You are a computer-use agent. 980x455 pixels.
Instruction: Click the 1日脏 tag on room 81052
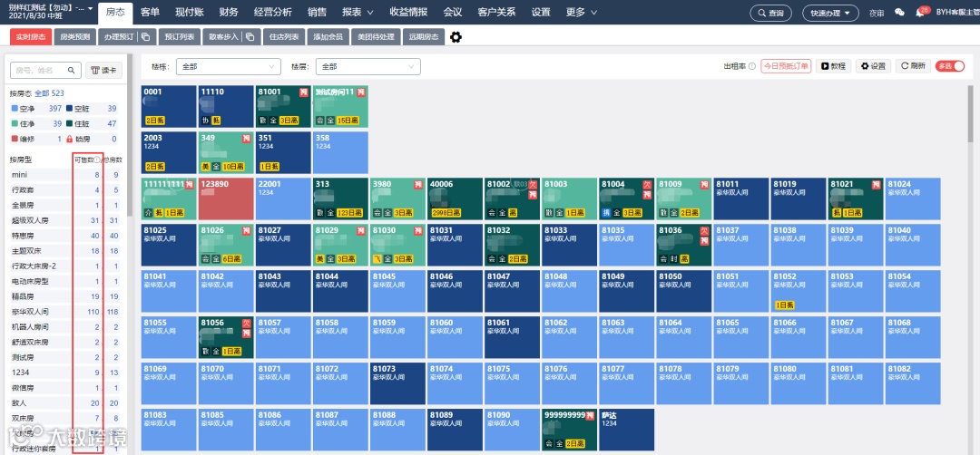tap(784, 305)
